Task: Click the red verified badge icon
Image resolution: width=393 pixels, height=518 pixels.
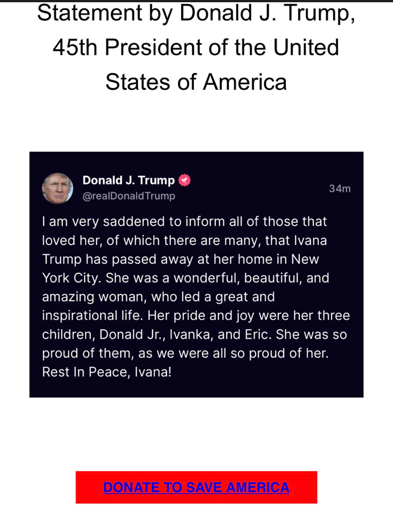Action: point(184,181)
